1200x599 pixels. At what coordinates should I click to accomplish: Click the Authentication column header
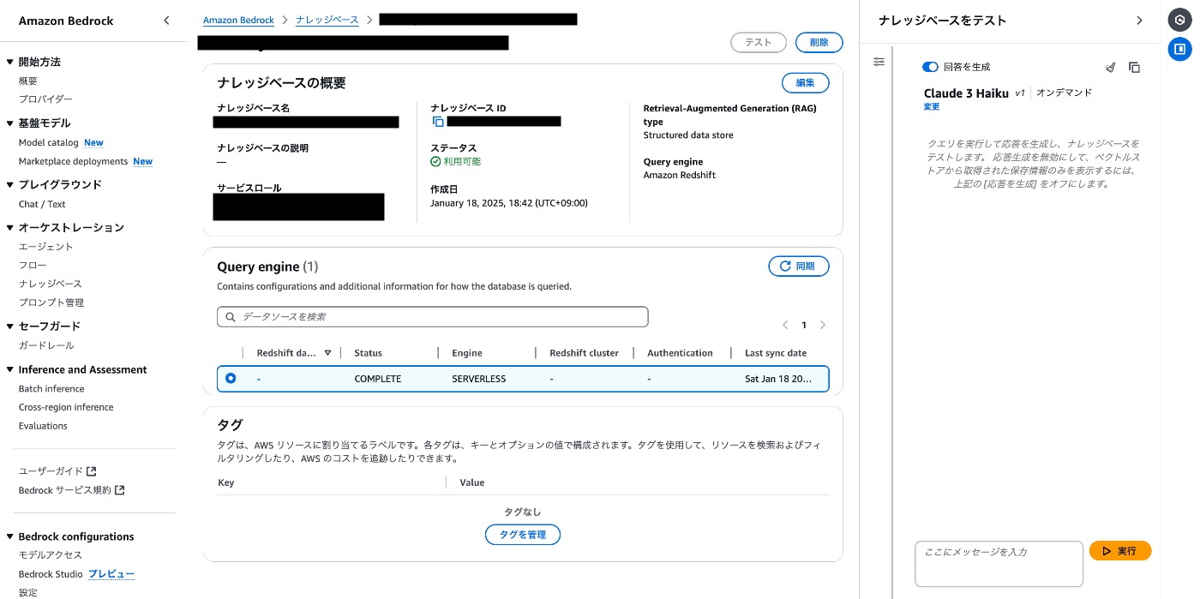680,353
